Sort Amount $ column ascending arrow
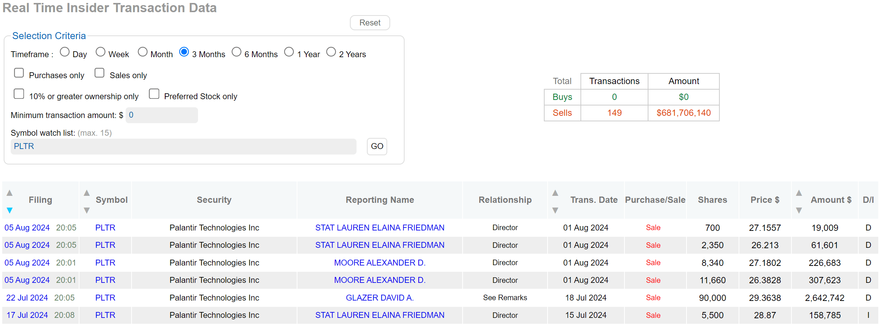879x326 pixels. pos(799,193)
